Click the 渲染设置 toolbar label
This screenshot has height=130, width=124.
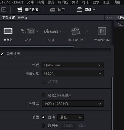[31, 10]
